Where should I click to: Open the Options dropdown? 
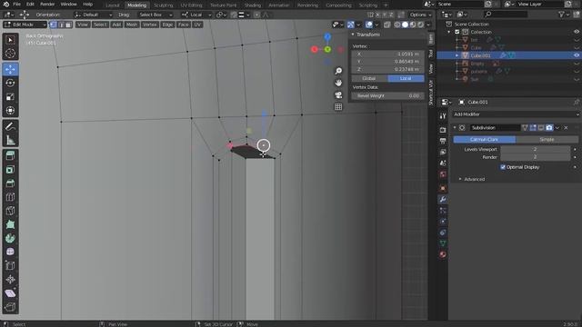click(x=420, y=15)
